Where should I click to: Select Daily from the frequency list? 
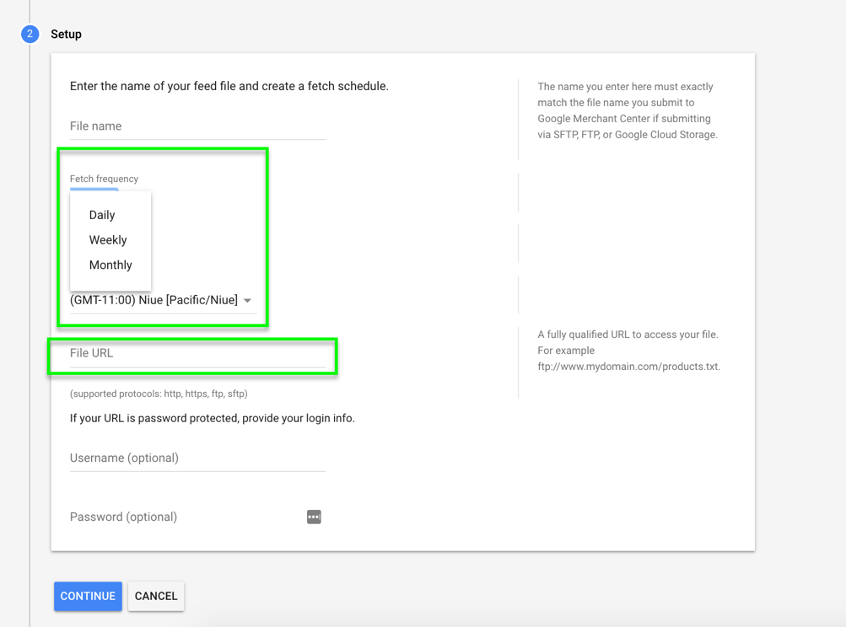tap(102, 215)
